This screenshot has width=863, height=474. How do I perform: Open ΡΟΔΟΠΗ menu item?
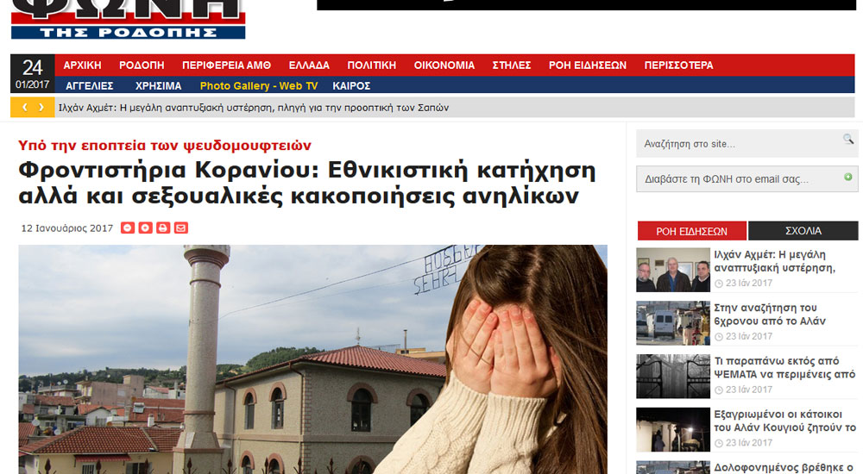pyautogui.click(x=142, y=65)
